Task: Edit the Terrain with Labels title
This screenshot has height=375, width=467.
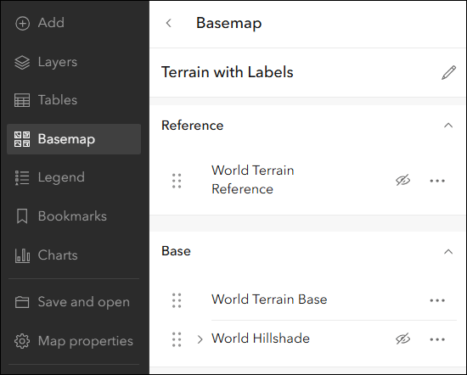Action: coord(448,73)
